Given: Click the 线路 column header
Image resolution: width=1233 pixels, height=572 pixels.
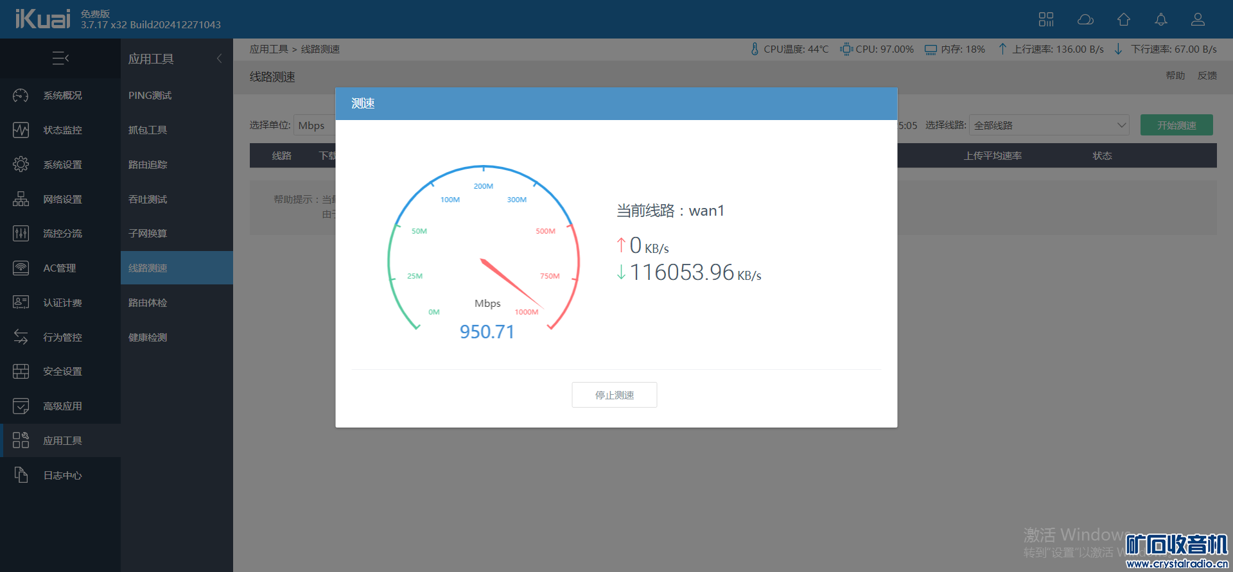Looking at the screenshot, I should [282, 156].
